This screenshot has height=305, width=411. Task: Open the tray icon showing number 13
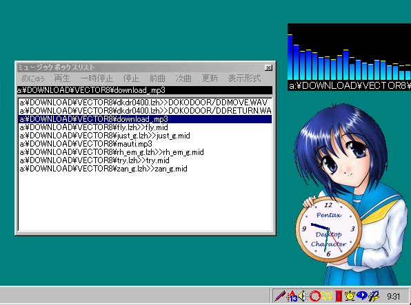pos(292,296)
